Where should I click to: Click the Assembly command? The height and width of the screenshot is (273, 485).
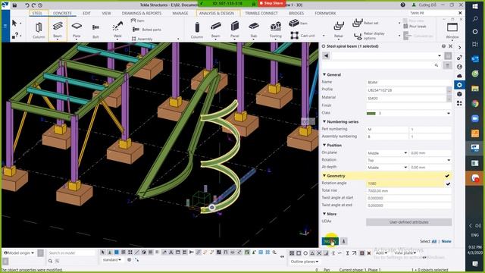142,39
